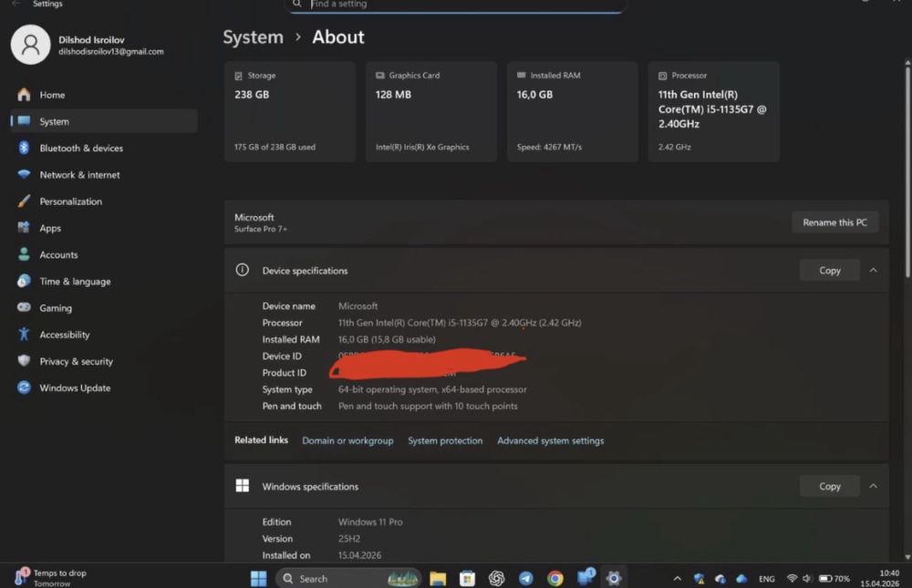Click the 25H2 version value

coord(349,539)
